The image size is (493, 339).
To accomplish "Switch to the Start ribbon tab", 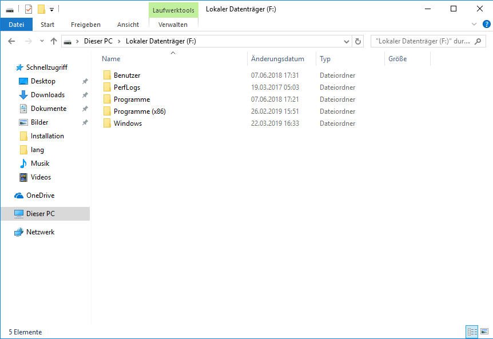I will [x=47, y=25].
